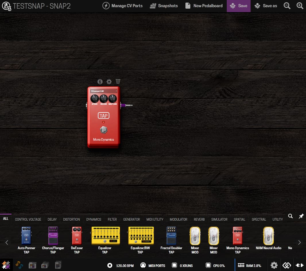Open MIDI PORTS settings

pos(153,265)
